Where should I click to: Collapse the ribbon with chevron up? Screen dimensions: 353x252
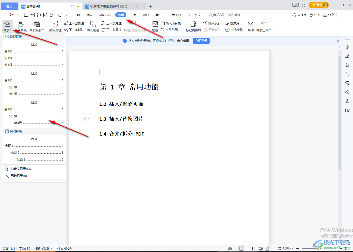(x=347, y=15)
